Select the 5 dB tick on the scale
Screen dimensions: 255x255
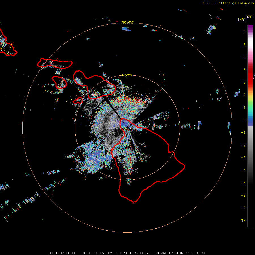point(245,57)
